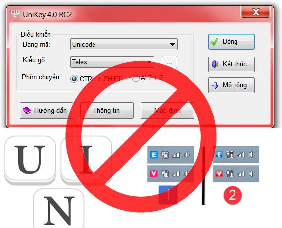Click the Thông tin button
The image size is (282, 228).
pyautogui.click(x=107, y=111)
